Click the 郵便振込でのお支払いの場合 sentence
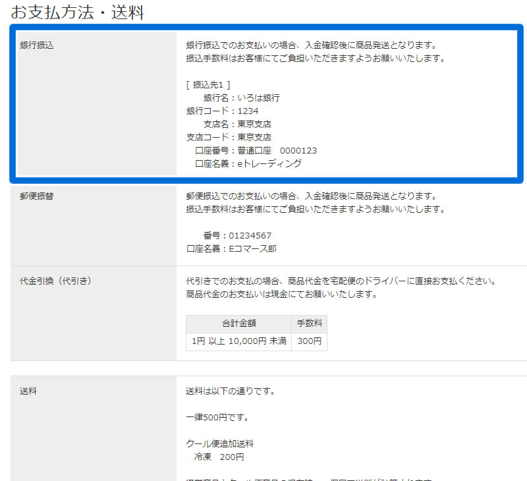 tap(311, 196)
